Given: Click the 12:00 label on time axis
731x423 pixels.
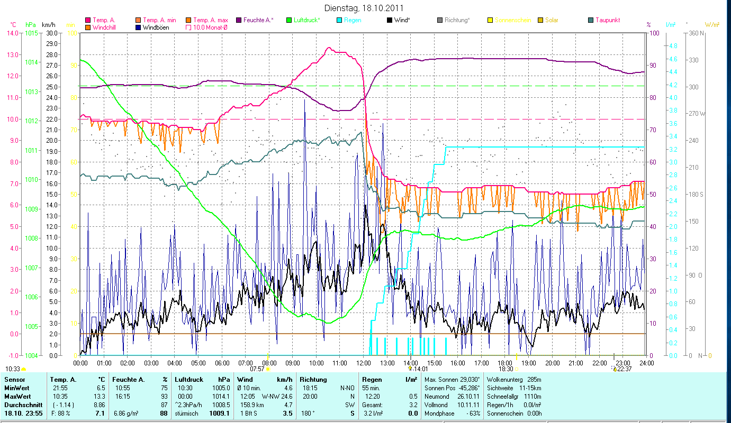Looking at the screenshot, I should coord(364,363).
